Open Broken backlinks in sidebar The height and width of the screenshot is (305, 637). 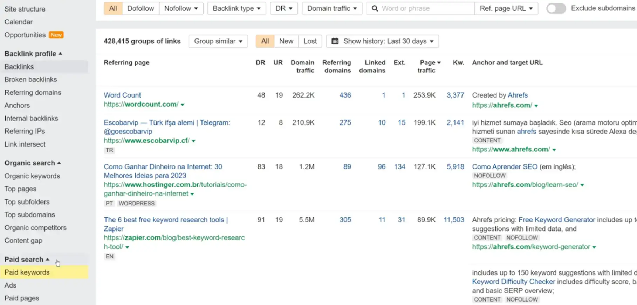point(31,80)
